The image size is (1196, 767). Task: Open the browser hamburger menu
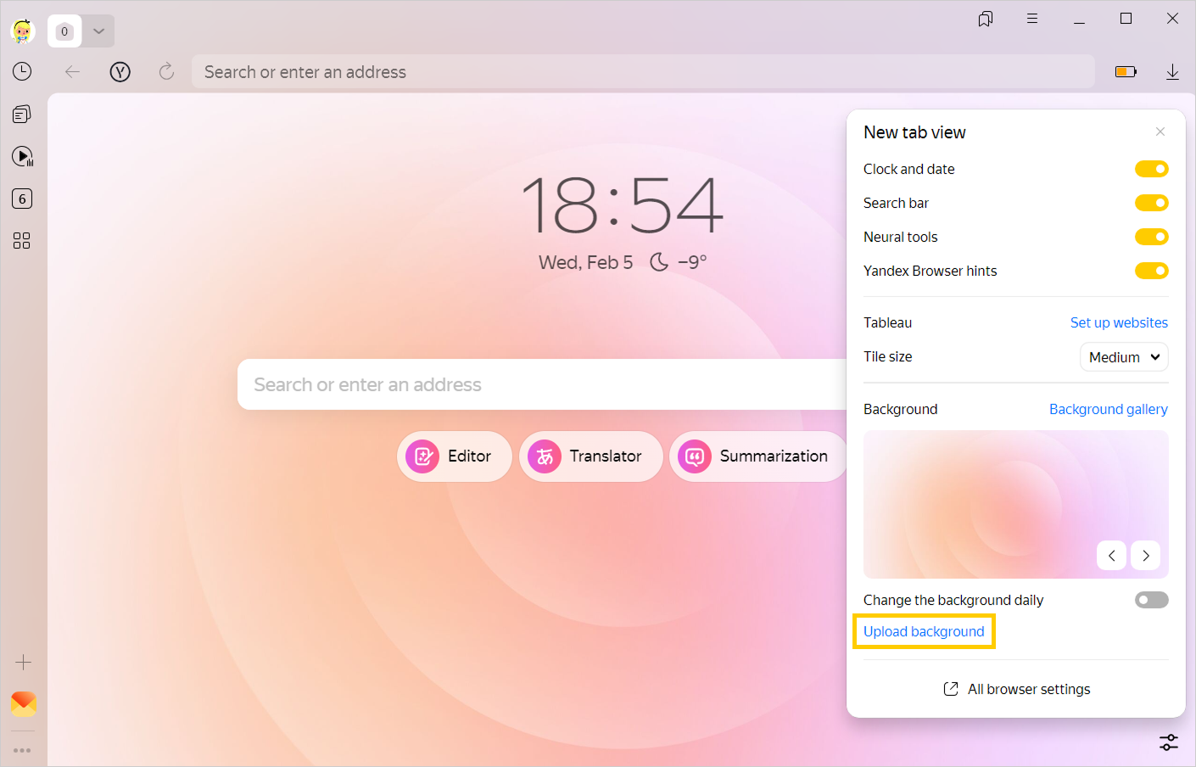coord(1032,19)
